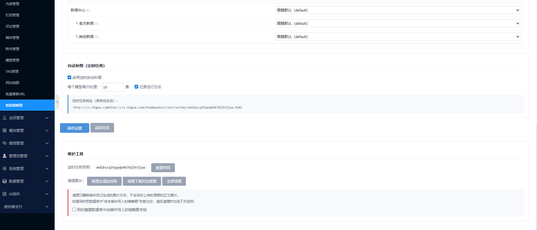Expand 管理员管理 menu chevron

47,156
